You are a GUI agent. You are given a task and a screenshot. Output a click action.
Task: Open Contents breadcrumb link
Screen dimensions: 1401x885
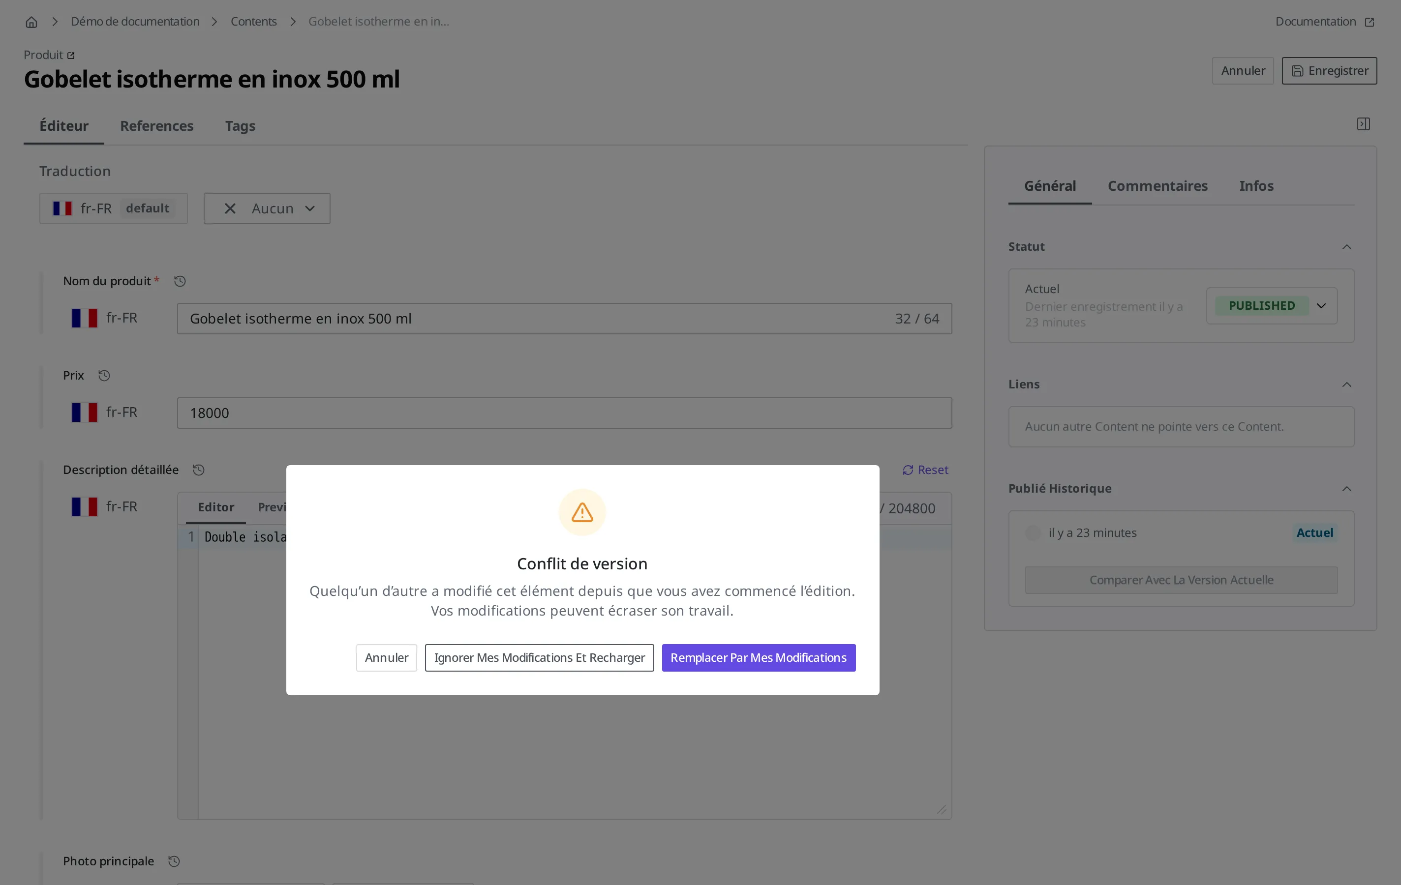pos(254,22)
